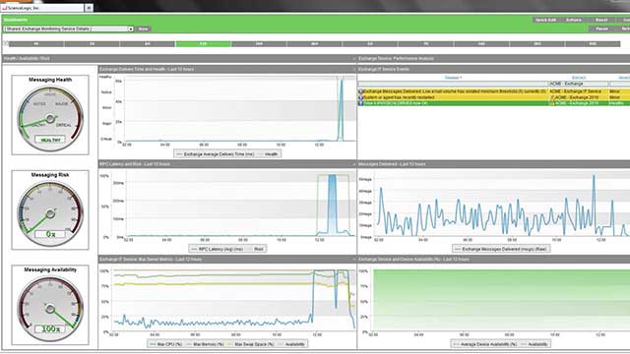Click the HEALTHY readout on Messaging Health gauge
This screenshot has width=630, height=354.
[50, 140]
